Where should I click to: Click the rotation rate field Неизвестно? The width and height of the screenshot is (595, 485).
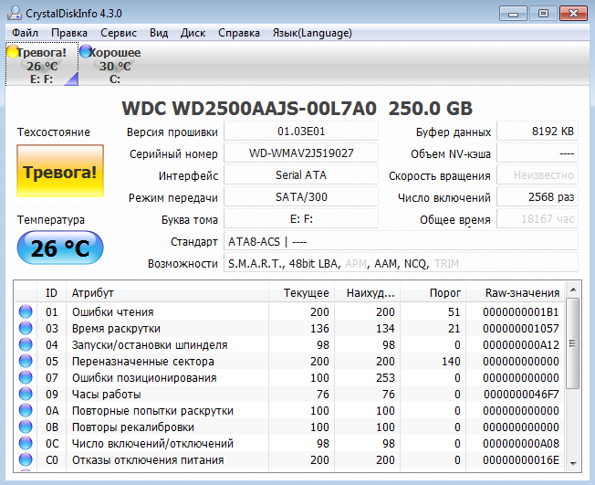pyautogui.click(x=538, y=175)
